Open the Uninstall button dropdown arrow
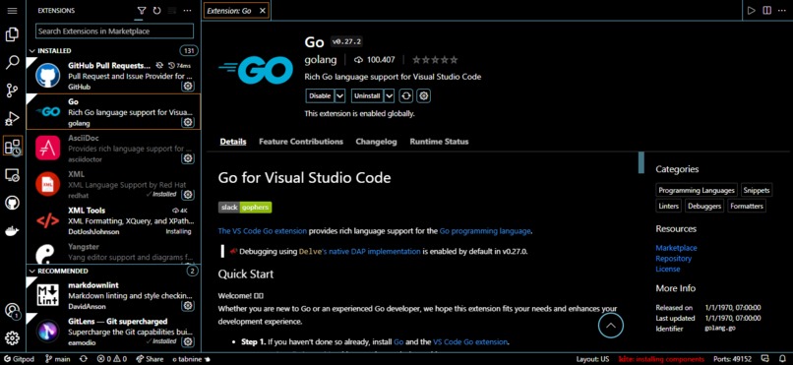Viewport: 793px width, 365px height. (389, 95)
